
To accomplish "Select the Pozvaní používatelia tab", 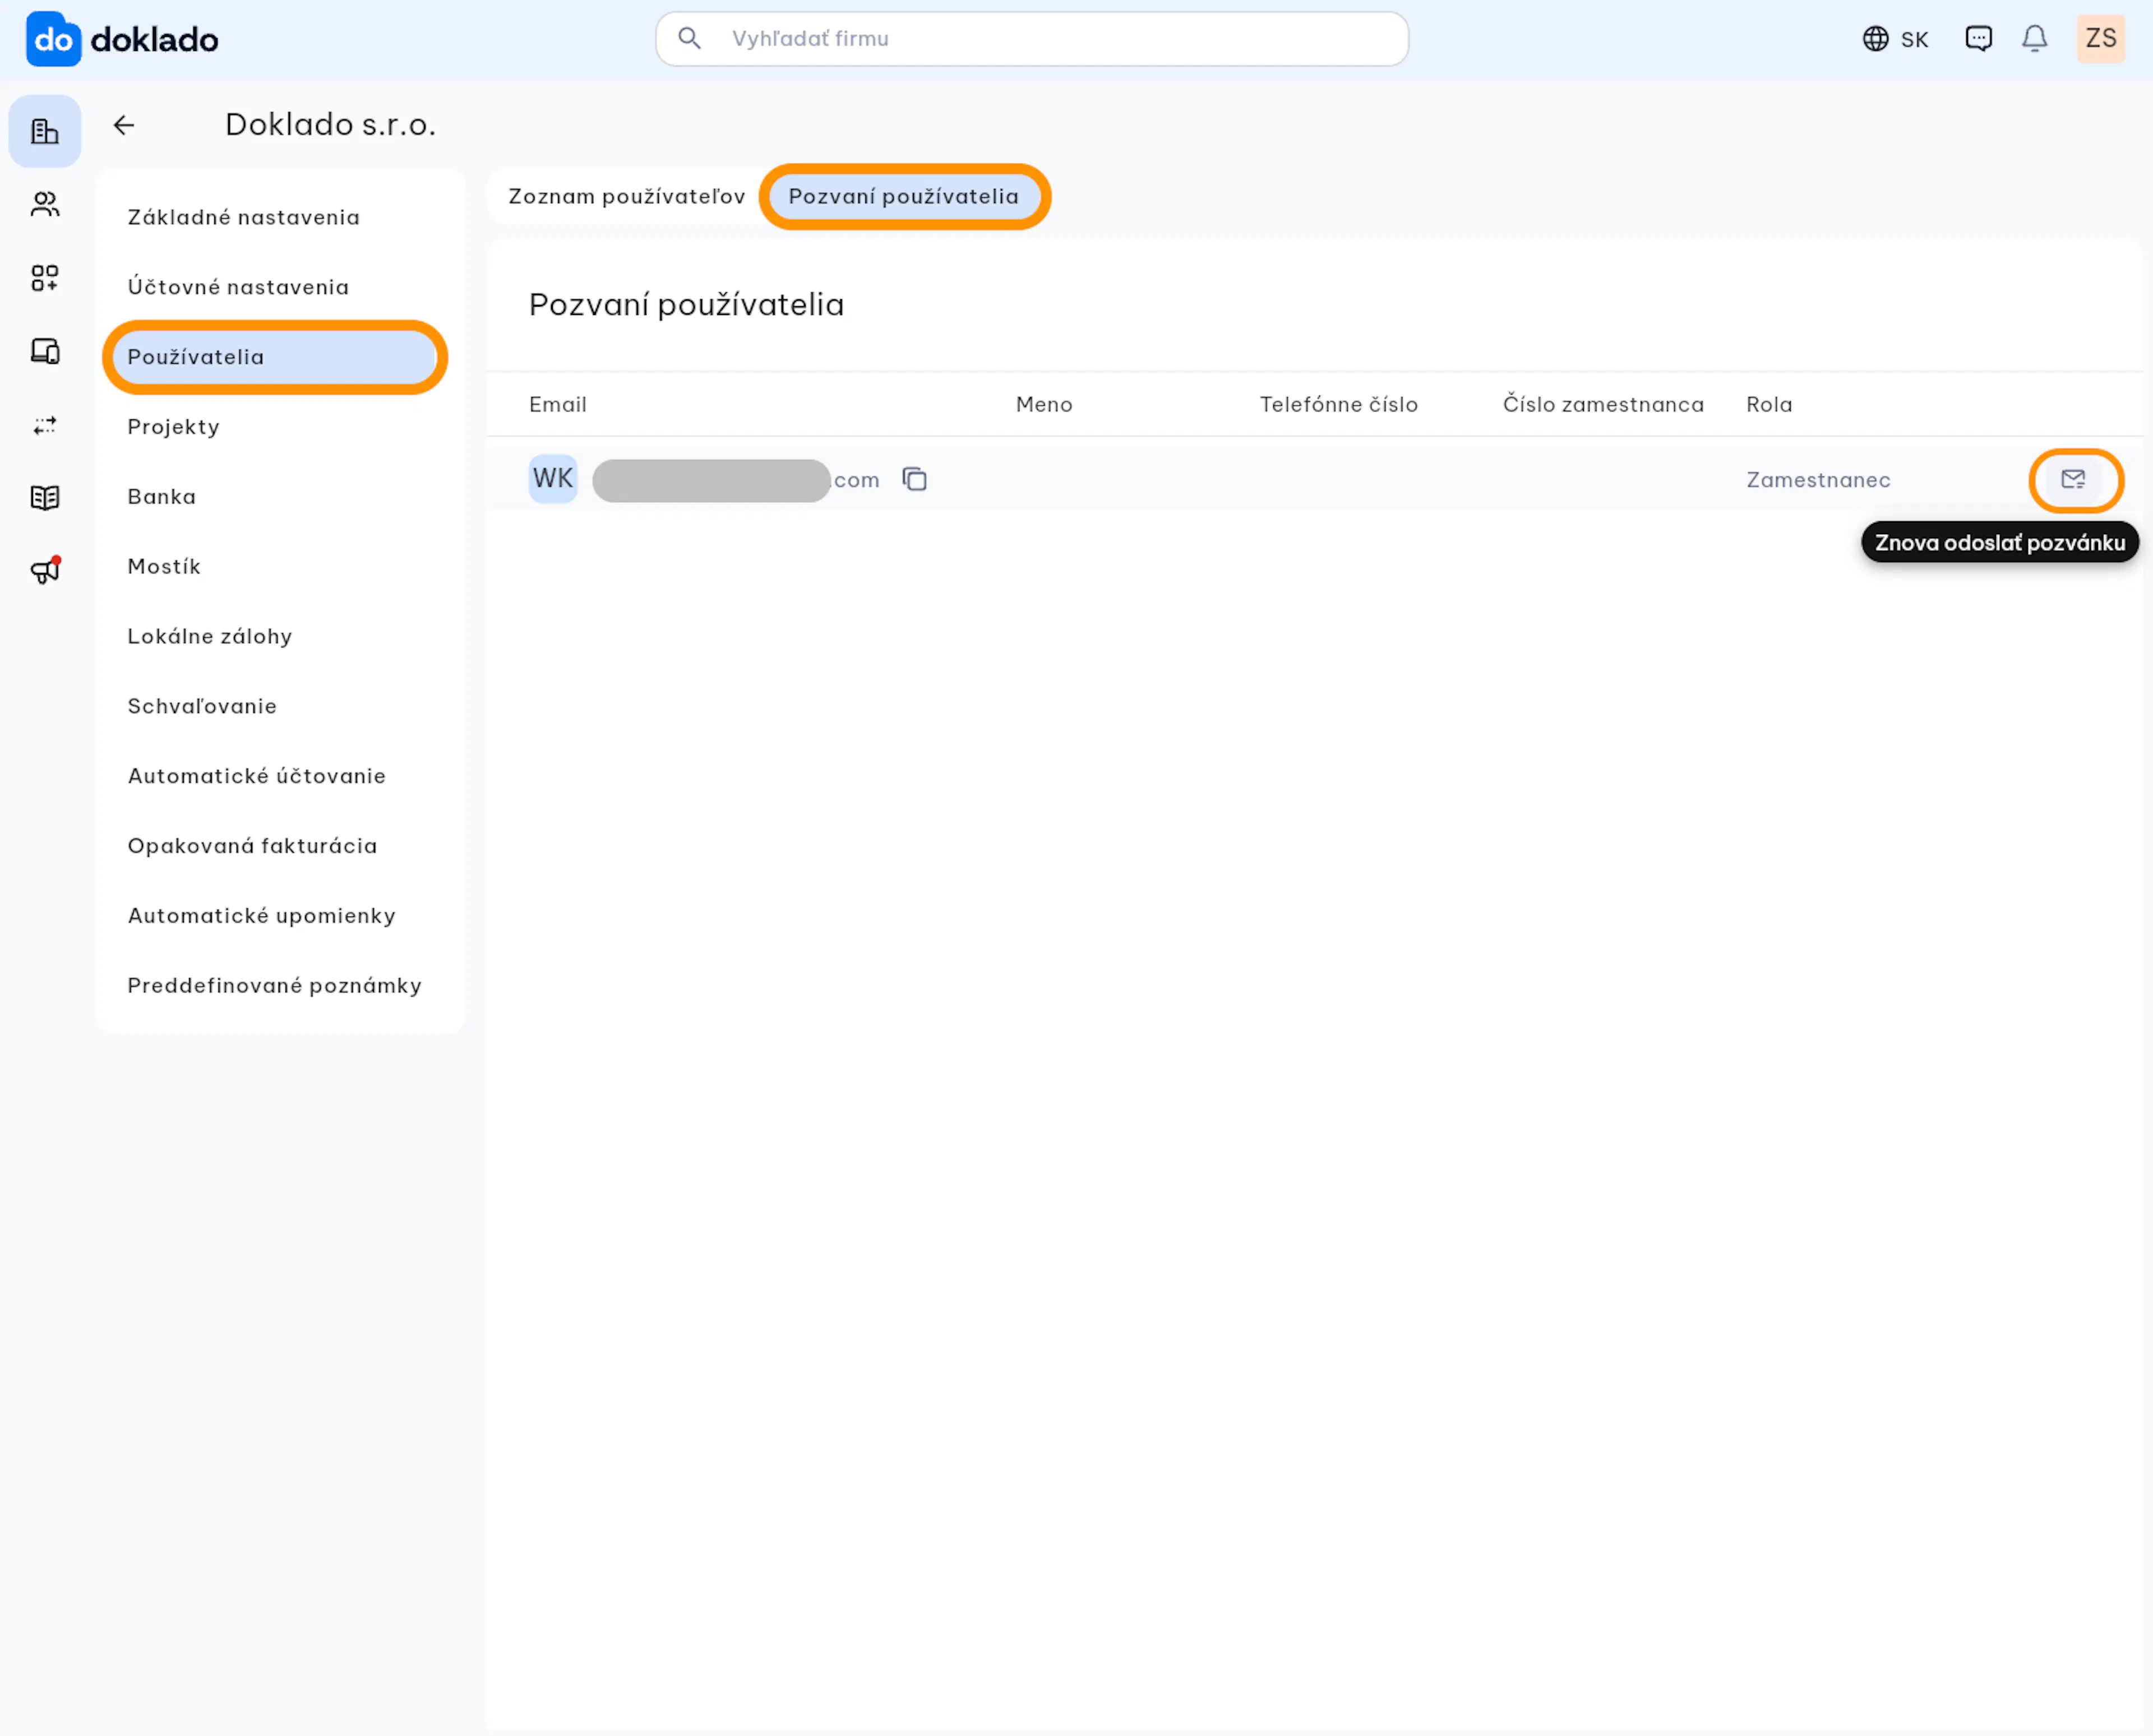I will click(x=904, y=196).
